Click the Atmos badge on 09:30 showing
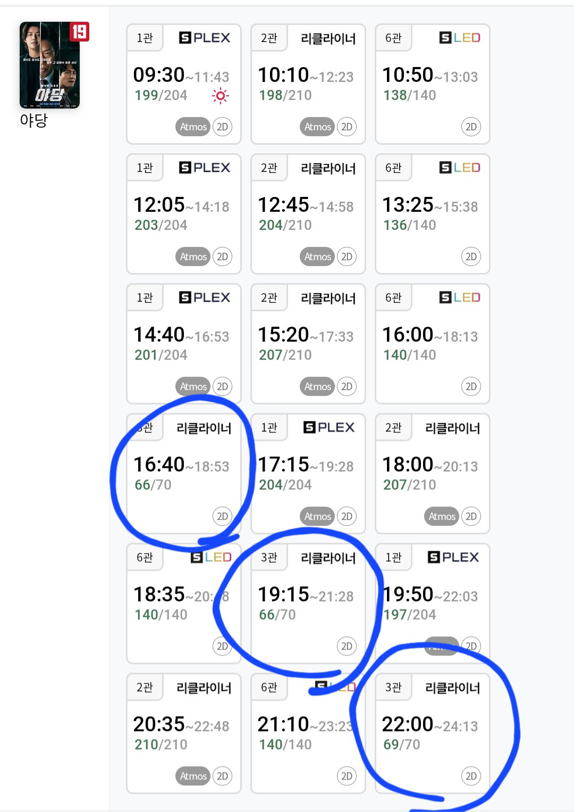 [x=192, y=127]
